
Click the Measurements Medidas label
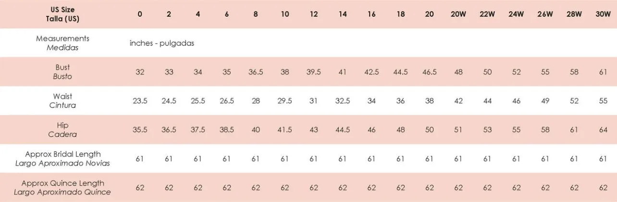pos(62,43)
